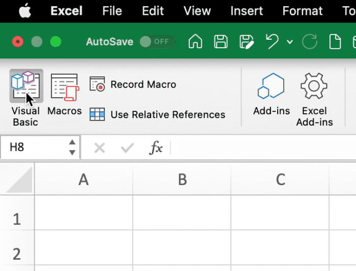The height and width of the screenshot is (271, 356).
Task: Open the Format menu
Action: point(303,11)
